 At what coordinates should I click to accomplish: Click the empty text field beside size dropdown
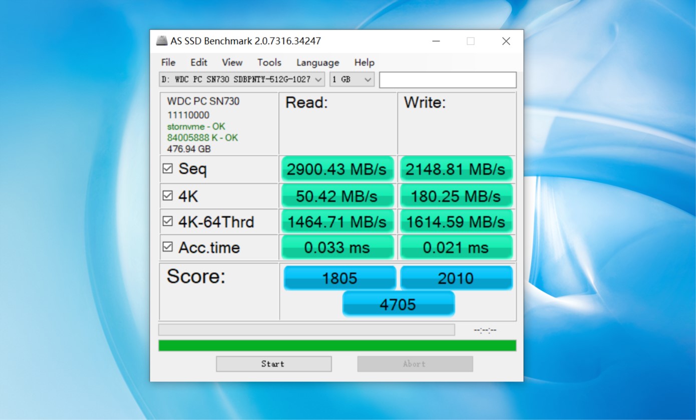(x=447, y=80)
